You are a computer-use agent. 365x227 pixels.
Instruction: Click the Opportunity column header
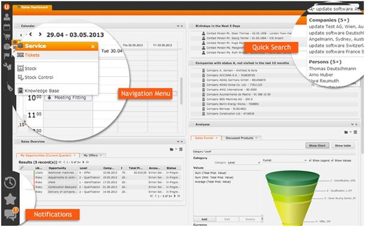pyautogui.click(x=58, y=168)
